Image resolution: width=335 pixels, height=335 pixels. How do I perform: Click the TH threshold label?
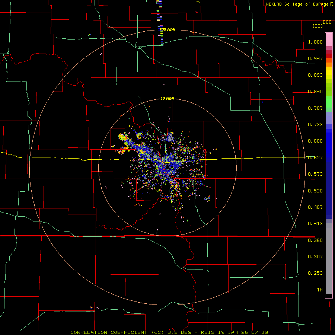coord(320,290)
